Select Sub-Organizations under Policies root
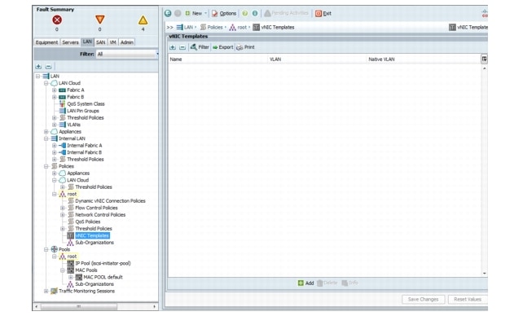The width and height of the screenshot is (523, 316). pos(94,243)
